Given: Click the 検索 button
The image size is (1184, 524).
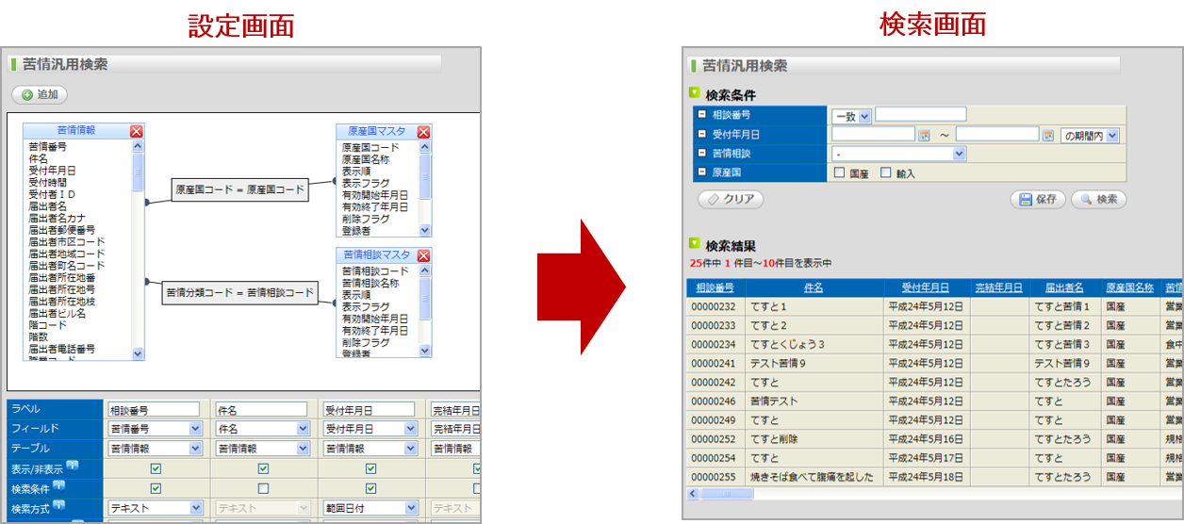Looking at the screenshot, I should pos(1098,200).
